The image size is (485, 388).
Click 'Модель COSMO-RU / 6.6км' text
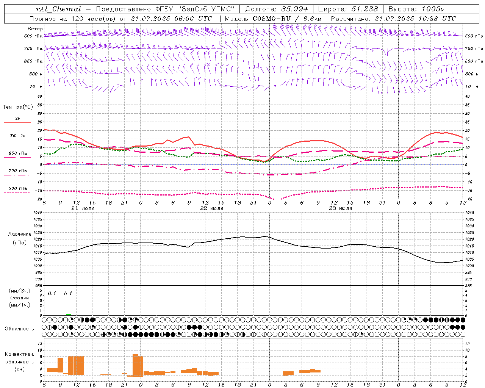click(x=273, y=19)
